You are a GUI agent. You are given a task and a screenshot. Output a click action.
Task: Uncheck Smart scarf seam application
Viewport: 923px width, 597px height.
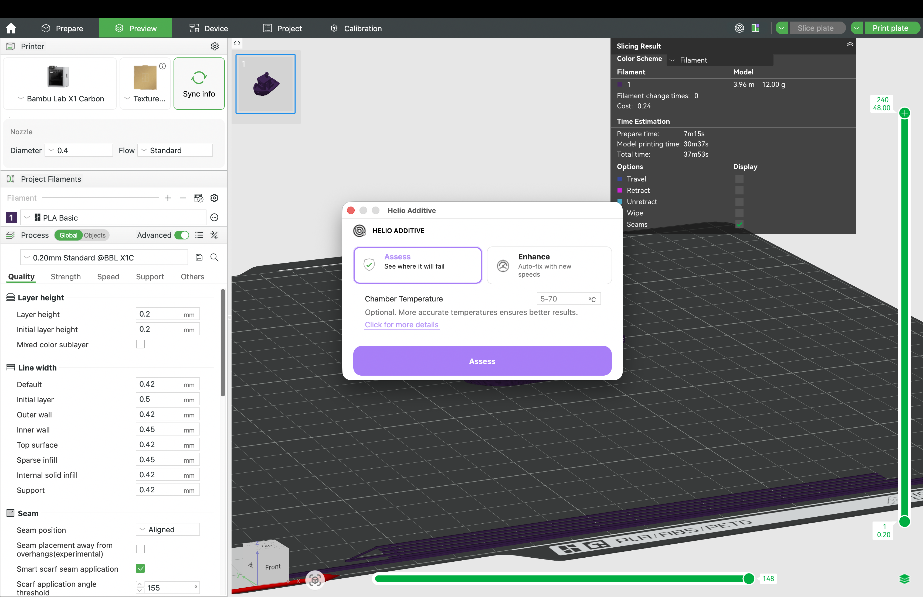[x=140, y=568]
